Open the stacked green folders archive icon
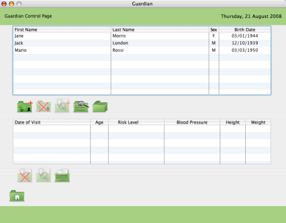 [100, 107]
